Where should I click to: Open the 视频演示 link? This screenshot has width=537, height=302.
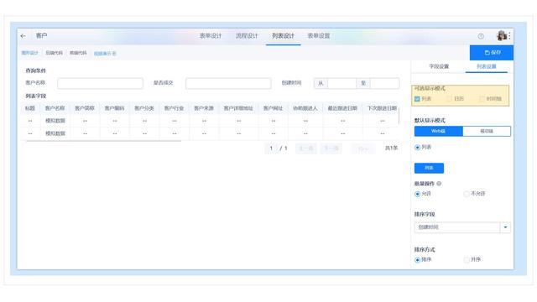point(105,54)
